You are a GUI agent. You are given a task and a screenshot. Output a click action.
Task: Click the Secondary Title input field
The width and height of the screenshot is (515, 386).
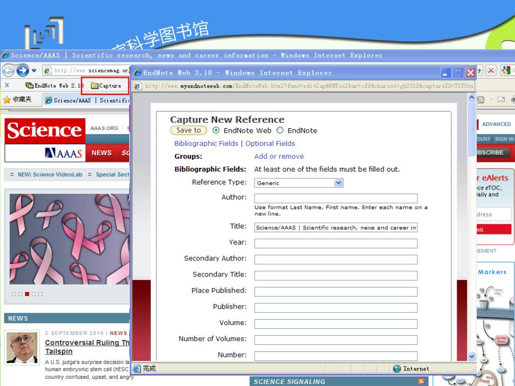click(x=335, y=275)
